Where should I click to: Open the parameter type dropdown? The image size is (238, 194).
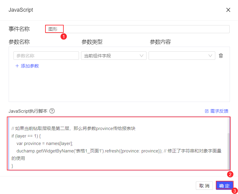(x=114, y=56)
